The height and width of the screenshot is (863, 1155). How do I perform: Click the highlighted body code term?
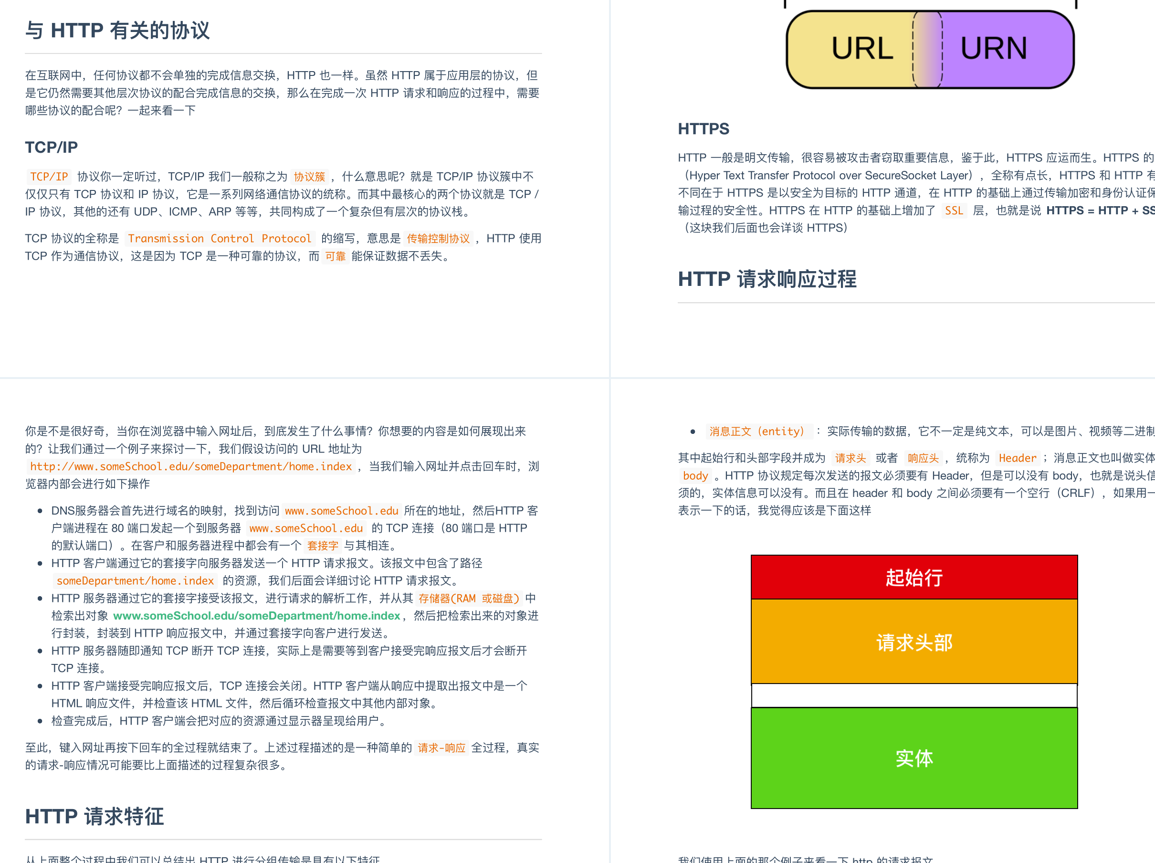(x=695, y=475)
